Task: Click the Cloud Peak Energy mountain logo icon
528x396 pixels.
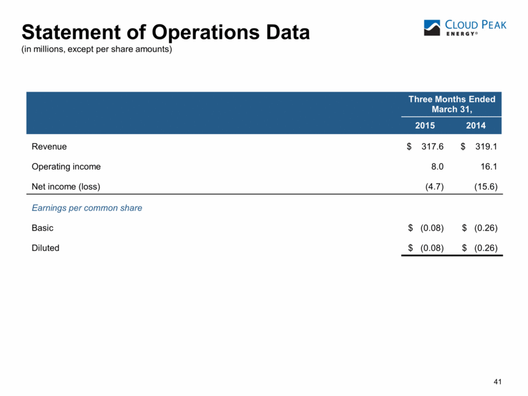Action: [x=434, y=27]
